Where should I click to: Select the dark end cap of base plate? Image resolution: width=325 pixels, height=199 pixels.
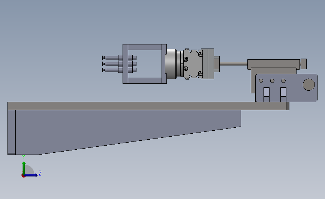click(x=288, y=106)
